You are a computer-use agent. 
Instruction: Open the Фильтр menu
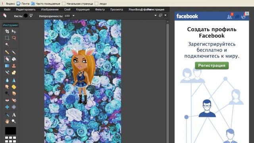tap(100, 10)
